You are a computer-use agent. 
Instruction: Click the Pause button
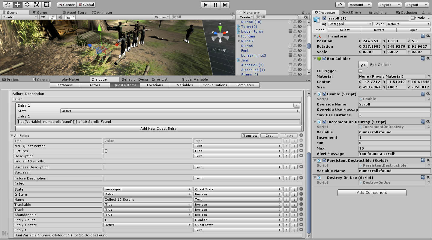click(x=215, y=4)
